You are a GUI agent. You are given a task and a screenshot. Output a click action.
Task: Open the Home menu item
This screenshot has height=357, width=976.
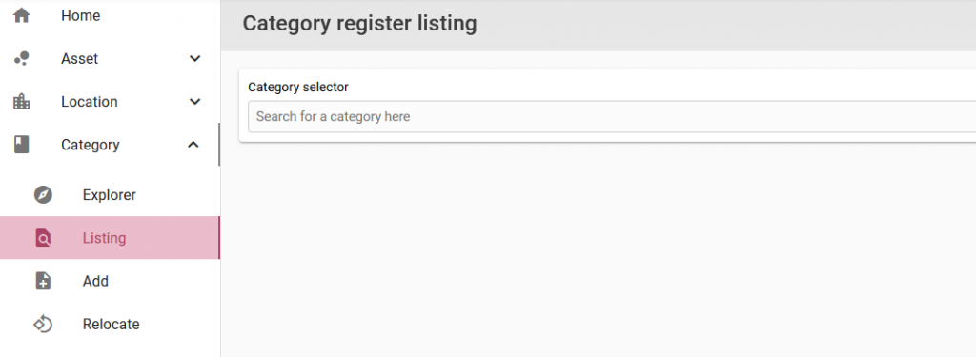[110, 15]
